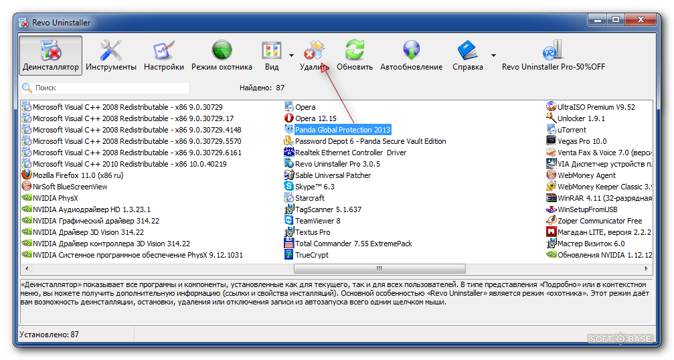The width and height of the screenshot is (674, 360).
Task: Select TeamViewer 8 program entry
Action: click(317, 221)
